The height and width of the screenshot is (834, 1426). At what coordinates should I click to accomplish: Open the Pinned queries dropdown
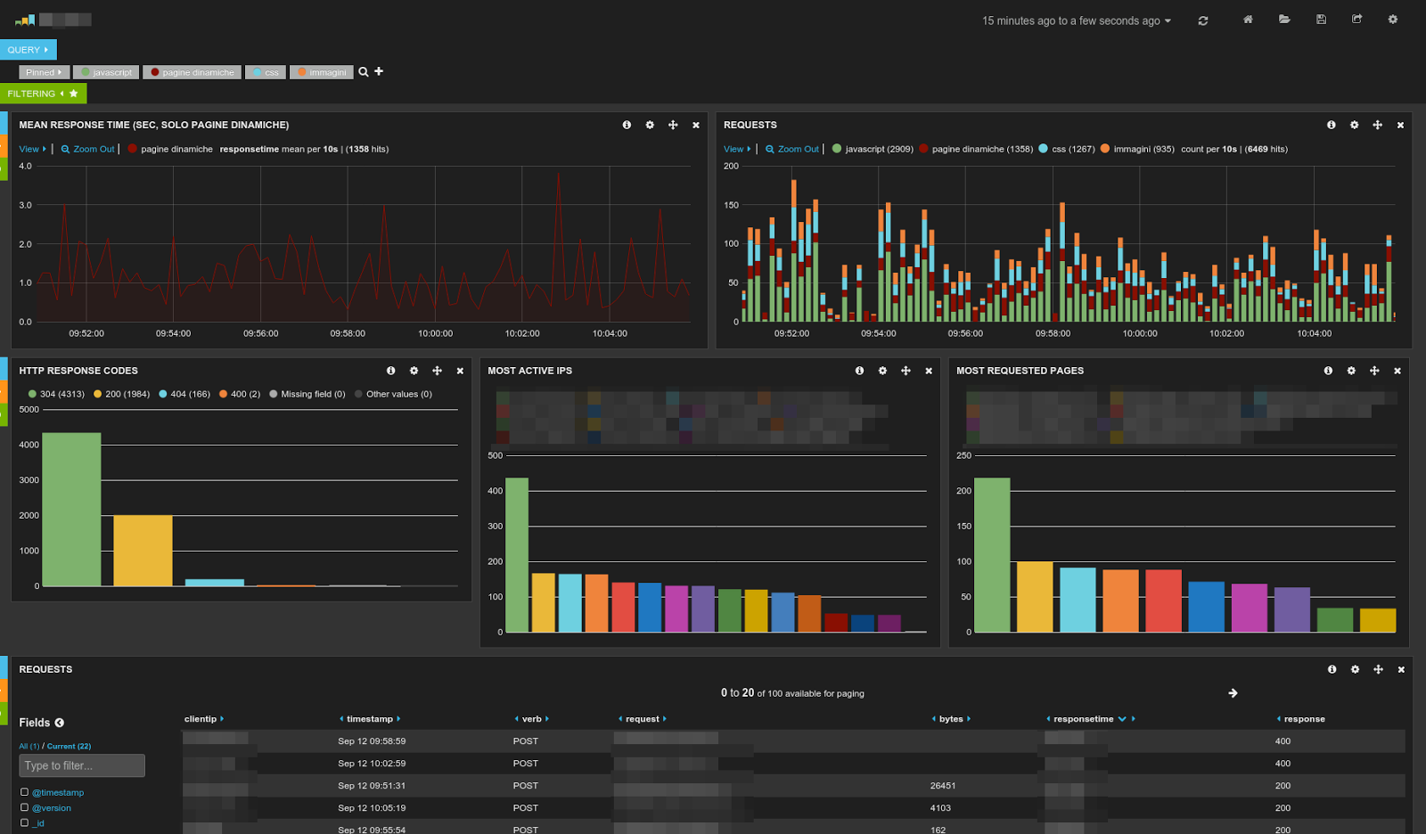coord(43,71)
